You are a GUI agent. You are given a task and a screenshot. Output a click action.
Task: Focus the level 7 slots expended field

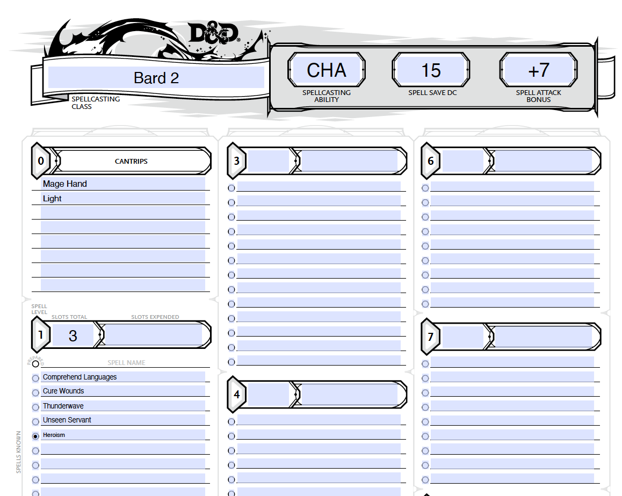[x=544, y=337]
